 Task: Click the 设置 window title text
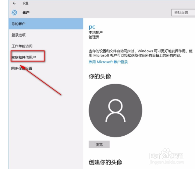(x=26, y=3)
